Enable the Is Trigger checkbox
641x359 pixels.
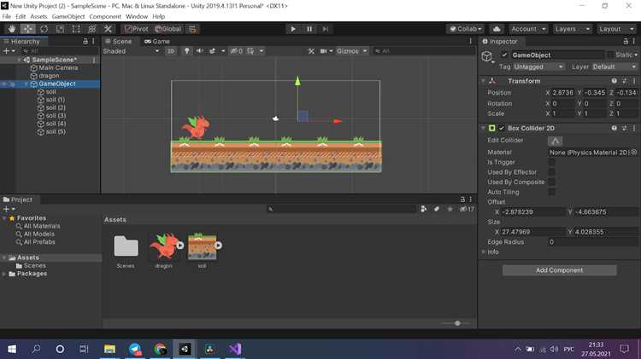pyautogui.click(x=551, y=162)
